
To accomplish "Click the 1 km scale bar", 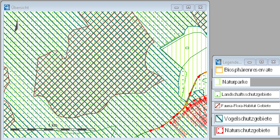I will tap(53, 129).
